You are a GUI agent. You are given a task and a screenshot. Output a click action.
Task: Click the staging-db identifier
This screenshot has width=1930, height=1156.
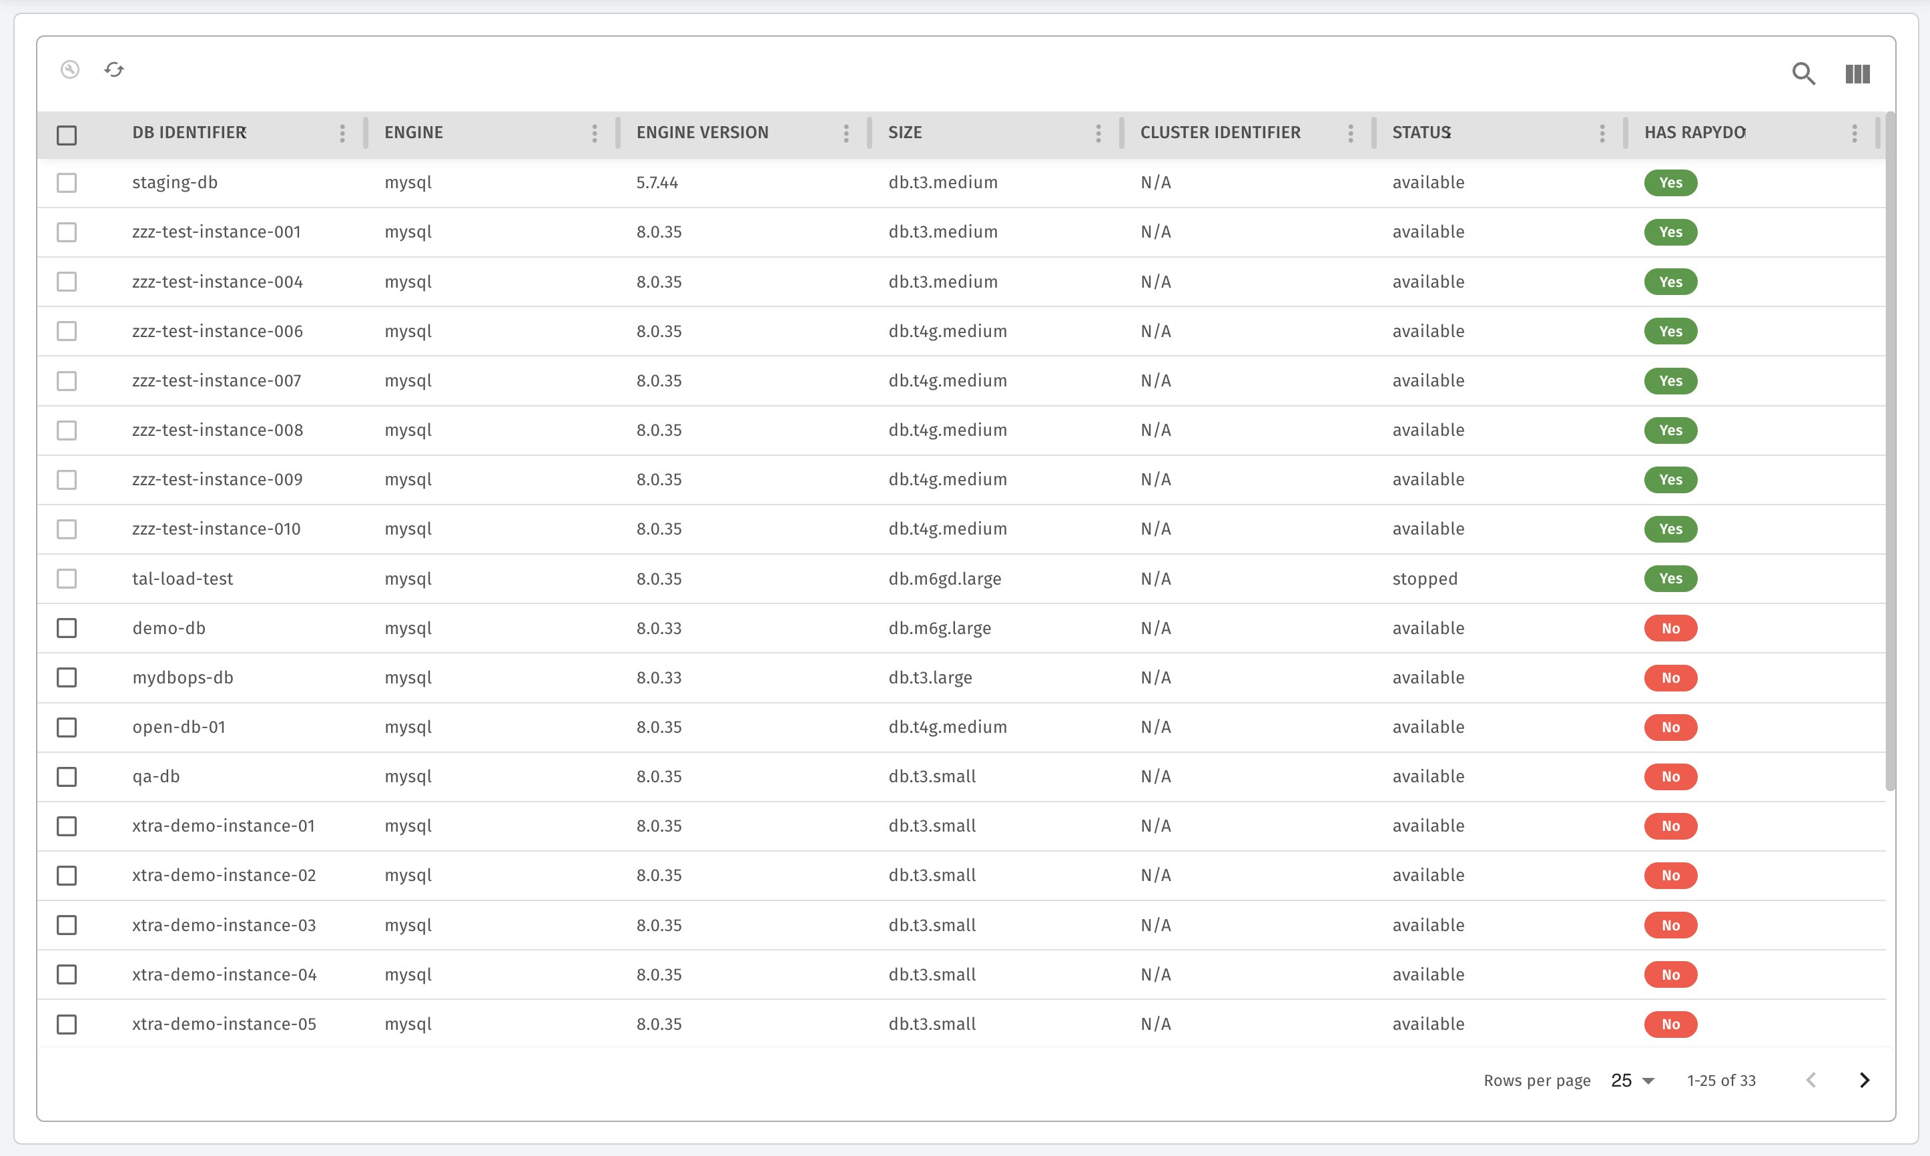point(174,182)
